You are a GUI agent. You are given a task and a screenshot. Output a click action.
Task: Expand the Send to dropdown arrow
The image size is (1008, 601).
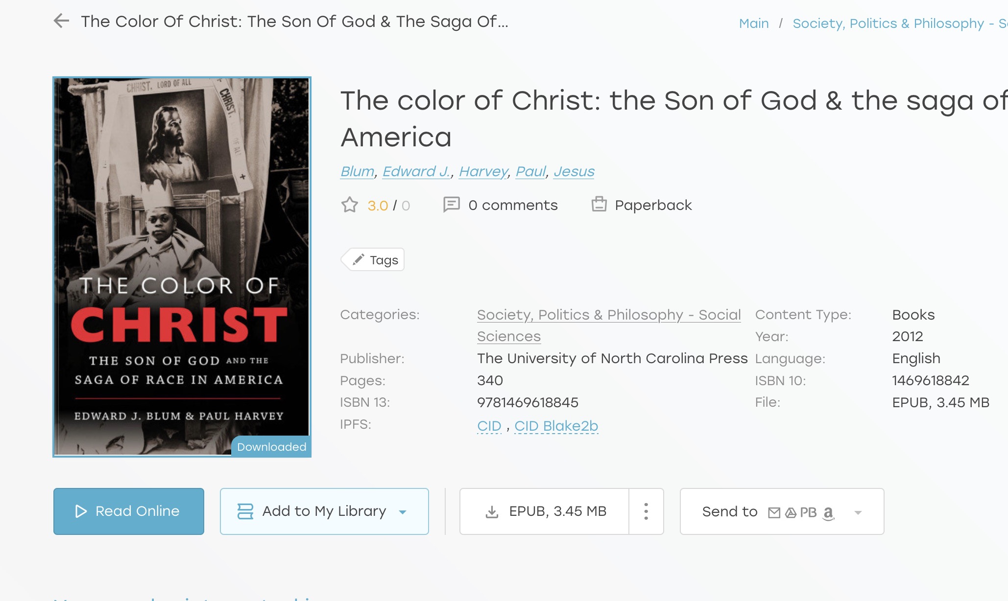click(x=858, y=512)
